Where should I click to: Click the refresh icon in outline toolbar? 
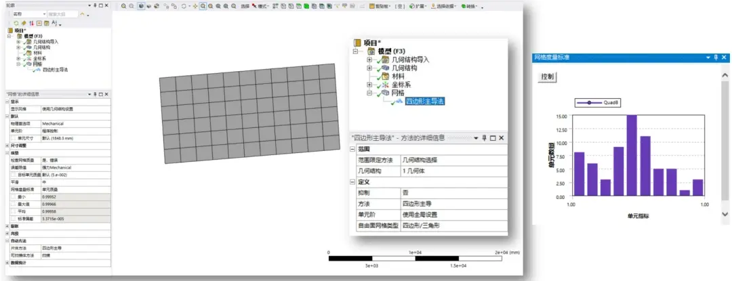tap(16, 23)
